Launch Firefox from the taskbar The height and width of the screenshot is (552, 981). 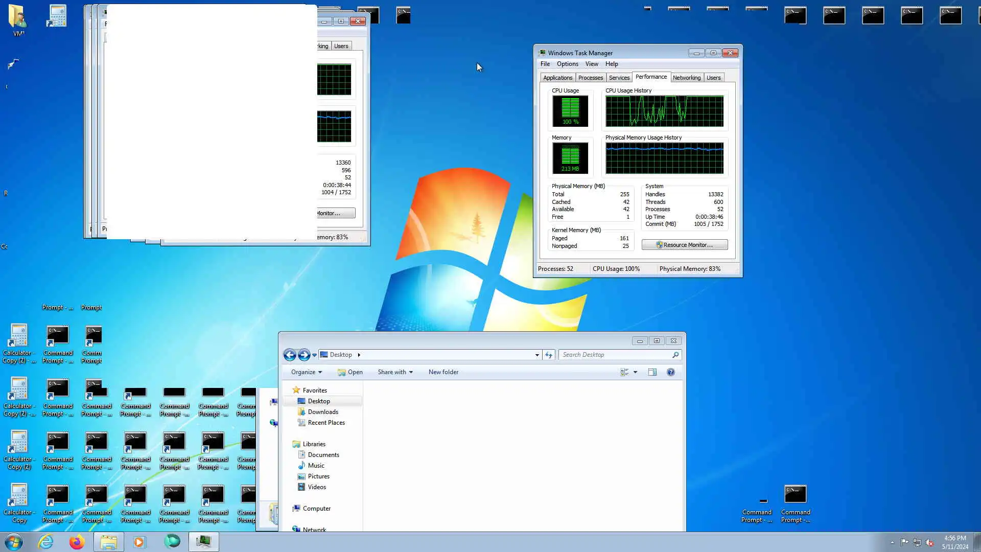[77, 542]
